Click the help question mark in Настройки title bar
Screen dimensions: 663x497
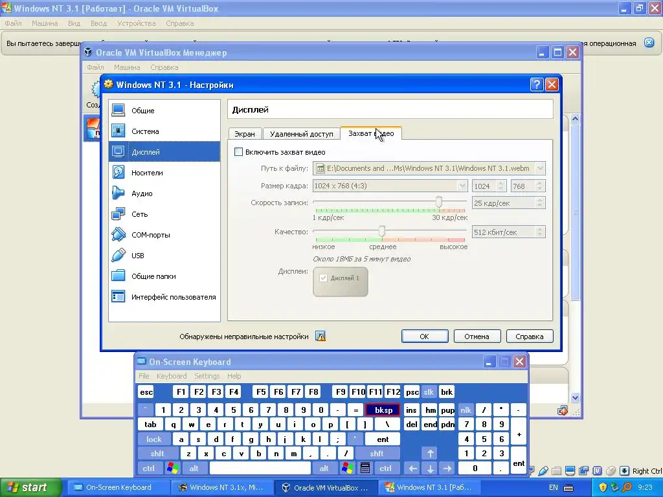tap(536, 85)
